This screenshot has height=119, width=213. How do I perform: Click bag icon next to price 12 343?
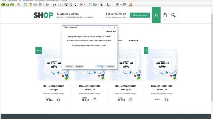pos(95,99)
